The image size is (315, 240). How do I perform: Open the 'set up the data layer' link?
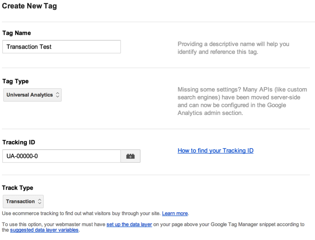129,224
